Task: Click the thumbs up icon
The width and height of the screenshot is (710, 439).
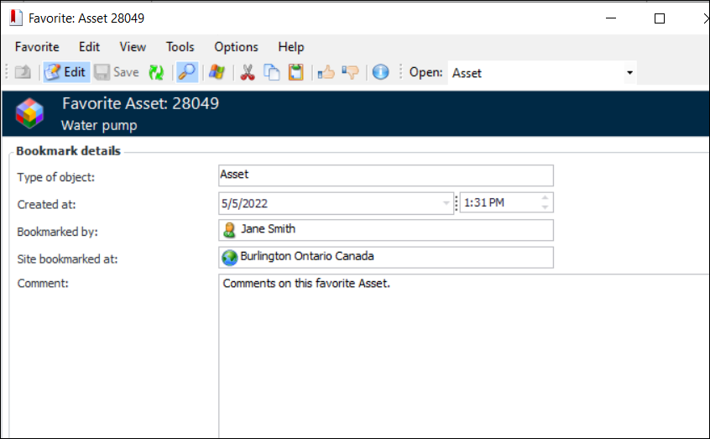Action: coord(326,72)
